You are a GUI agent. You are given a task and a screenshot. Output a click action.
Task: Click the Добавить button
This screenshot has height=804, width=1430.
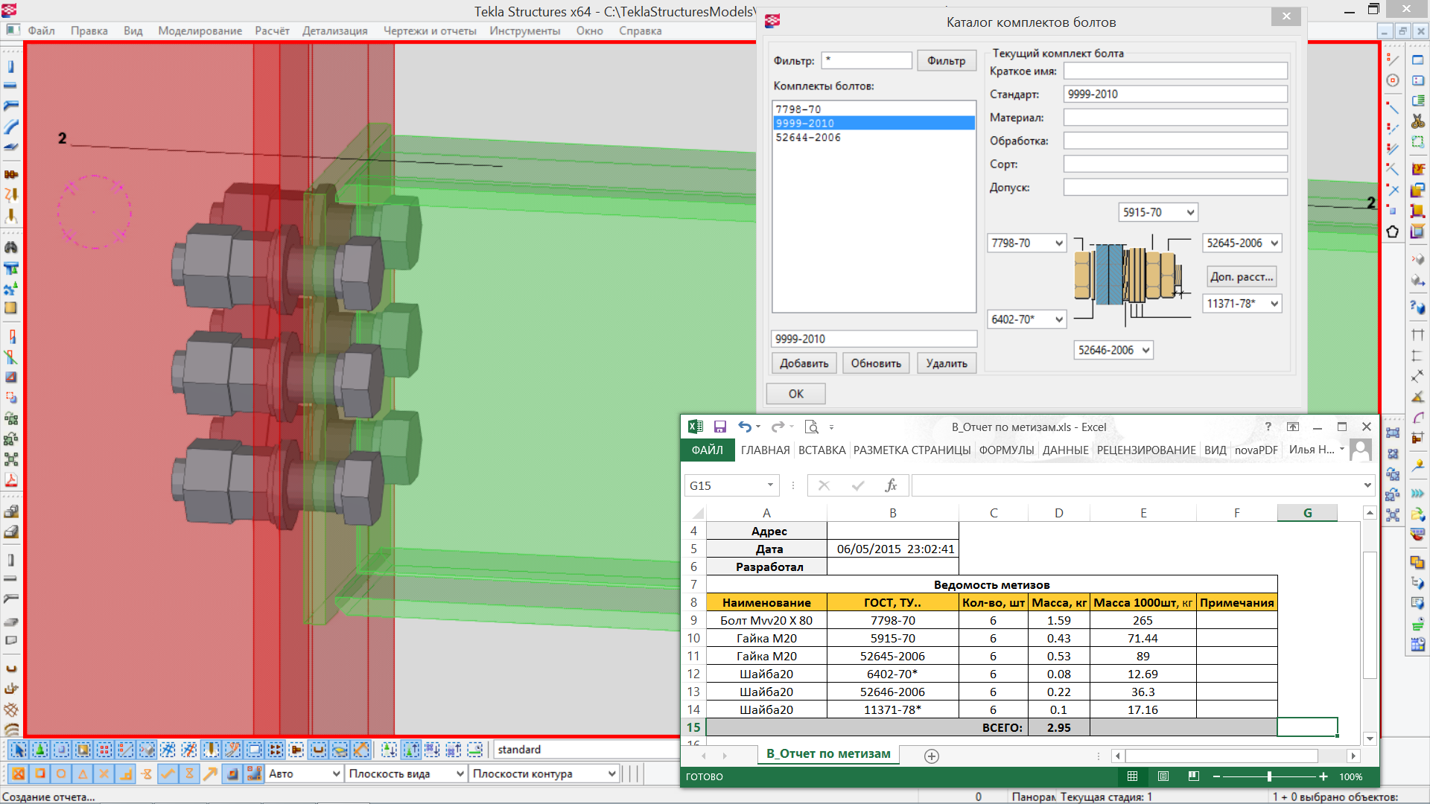pos(804,363)
